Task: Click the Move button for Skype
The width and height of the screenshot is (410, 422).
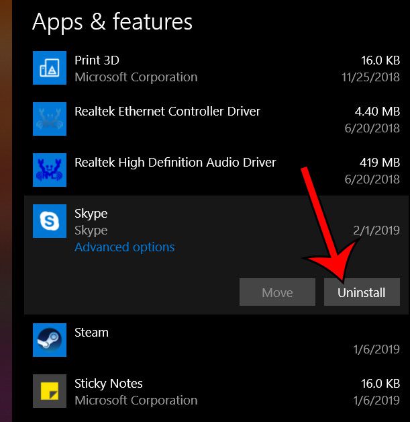Action: [x=277, y=292]
